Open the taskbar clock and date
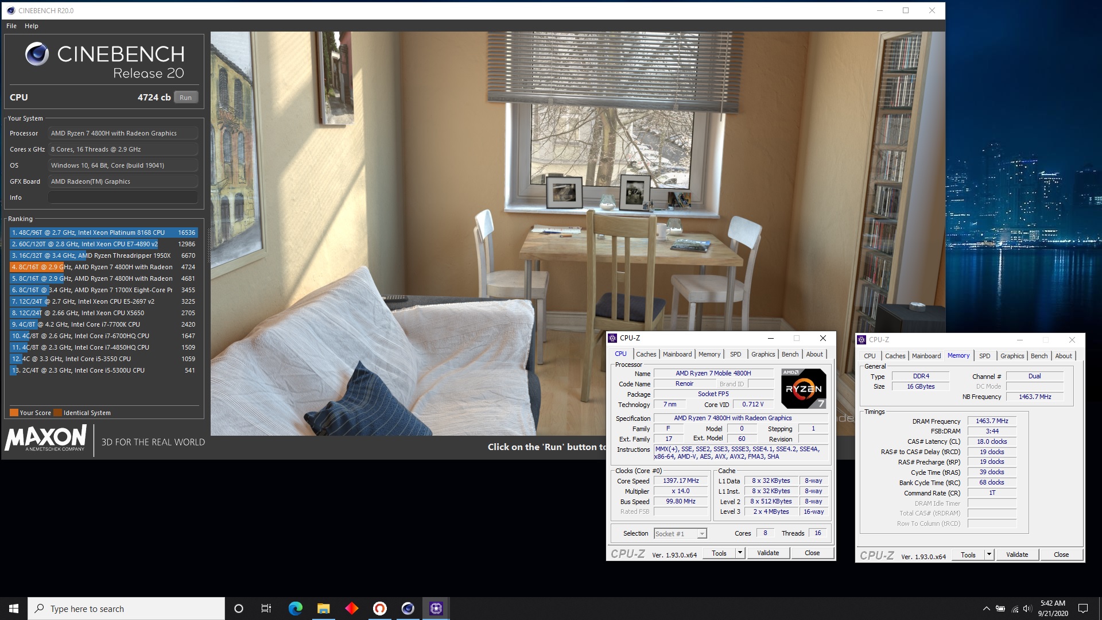 (1053, 609)
